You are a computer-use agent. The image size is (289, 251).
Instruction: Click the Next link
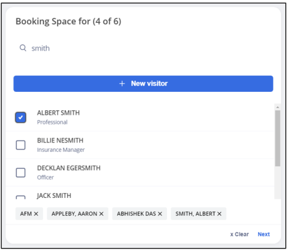264,234
